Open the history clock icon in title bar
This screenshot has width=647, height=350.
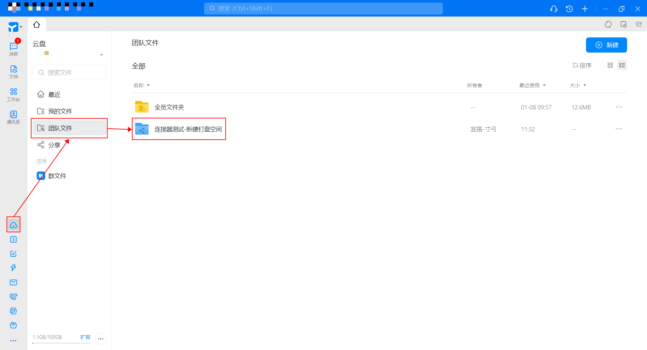[x=569, y=9]
